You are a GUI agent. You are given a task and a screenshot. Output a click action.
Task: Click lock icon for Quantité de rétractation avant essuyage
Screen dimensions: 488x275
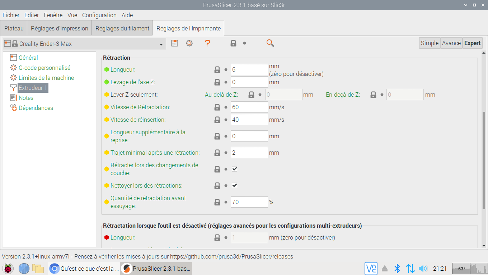tap(217, 202)
